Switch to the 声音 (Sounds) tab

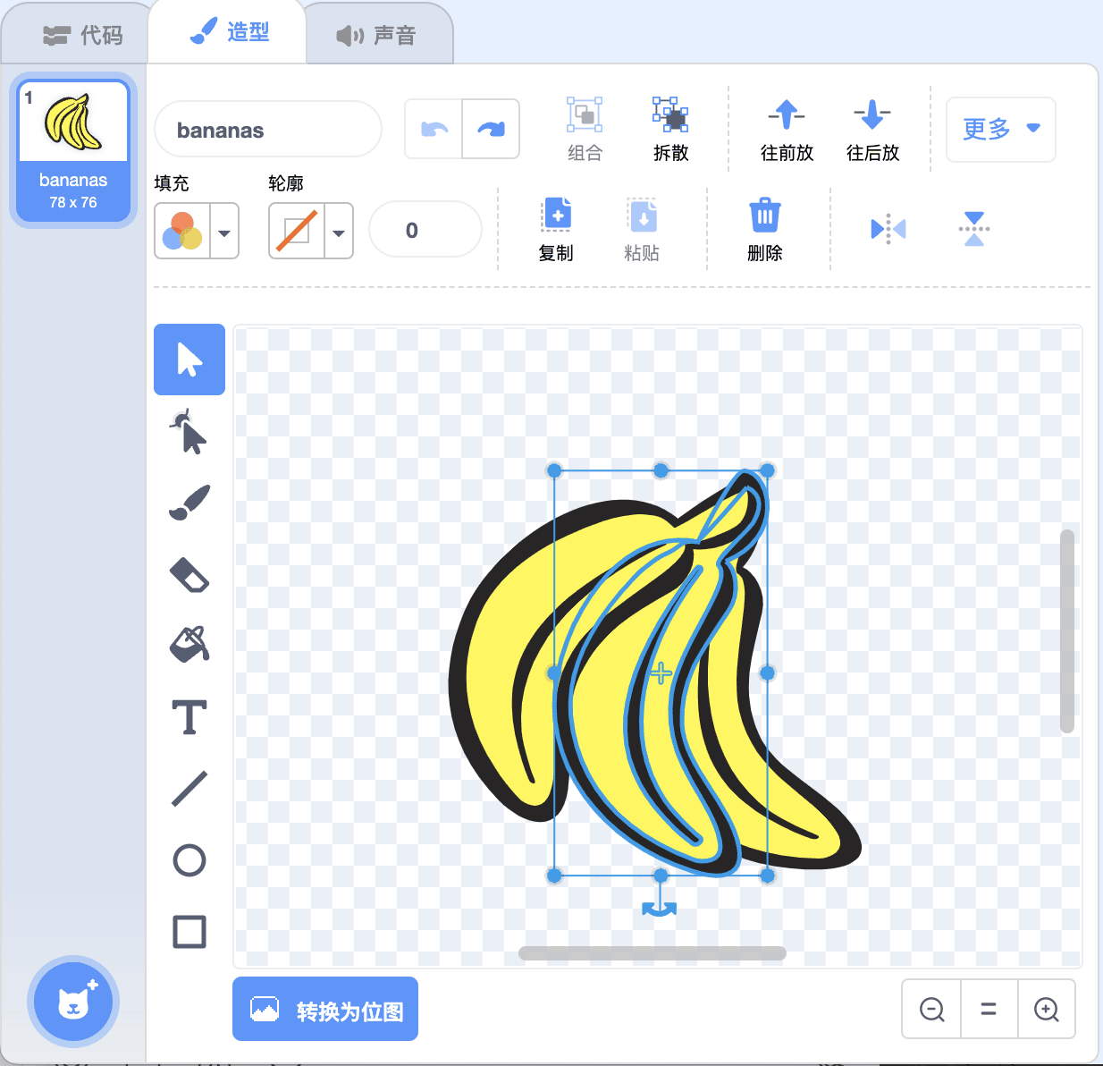tap(376, 36)
